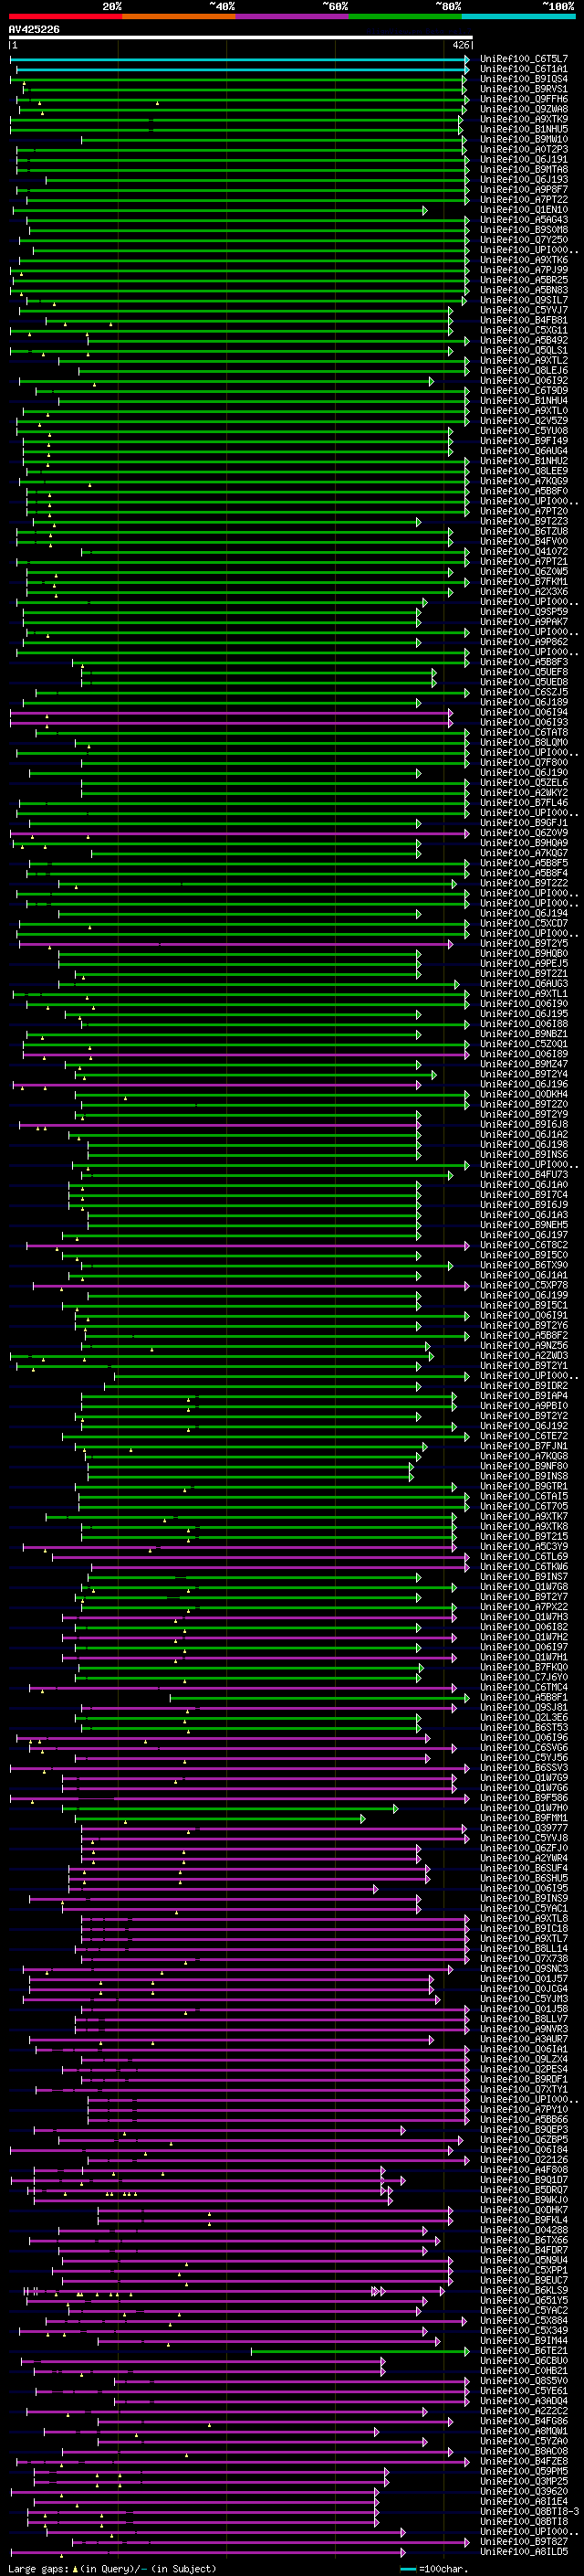Click label UniRef100_B9IAP4
Viewport: 584px width, 2576px height.
coord(524,1396)
